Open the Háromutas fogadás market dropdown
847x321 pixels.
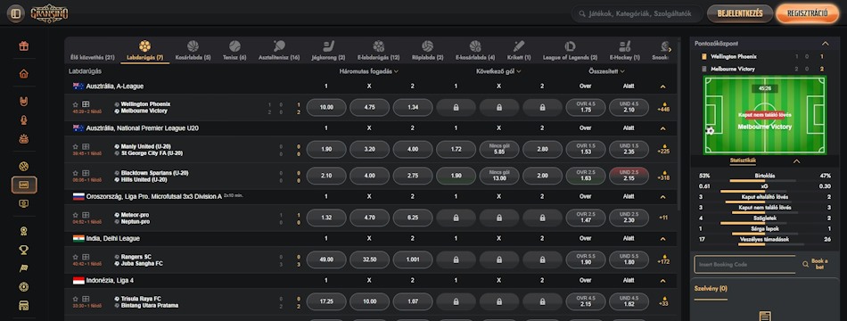coord(369,70)
